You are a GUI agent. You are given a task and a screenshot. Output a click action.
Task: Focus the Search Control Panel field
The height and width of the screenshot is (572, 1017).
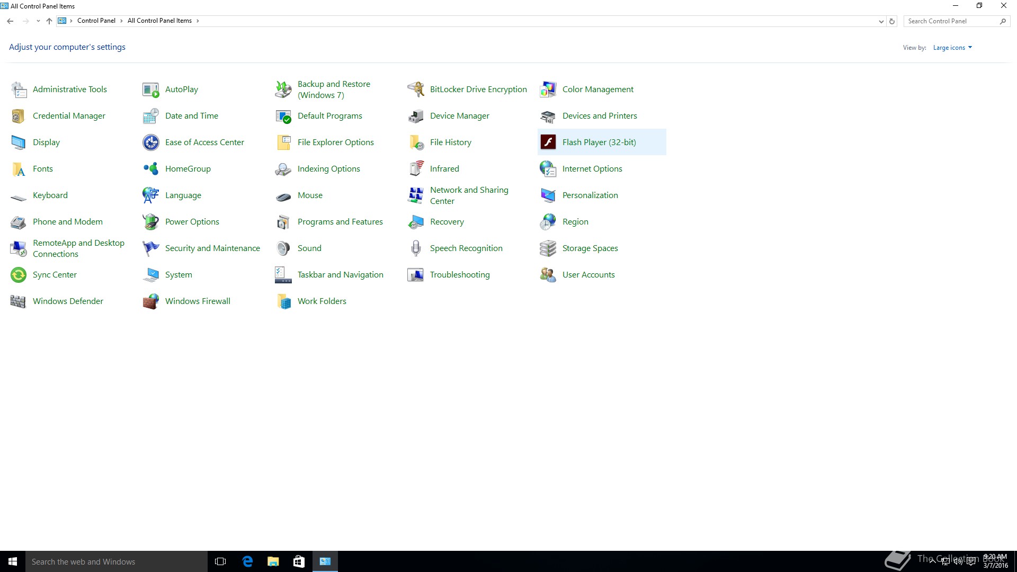957,21
